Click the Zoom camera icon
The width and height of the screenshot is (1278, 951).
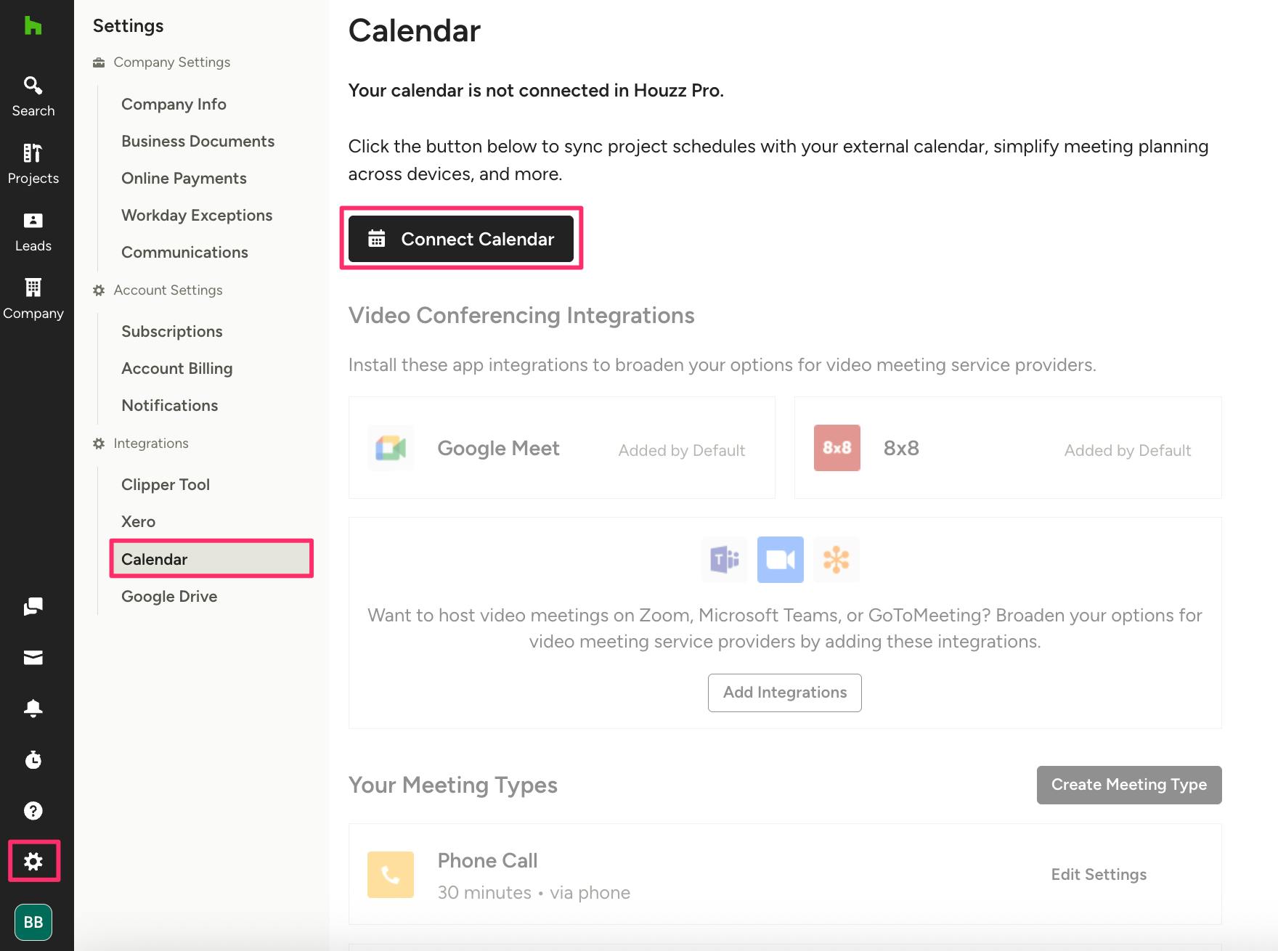tap(780, 560)
